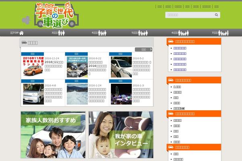The width and height of the screenshot is (242, 161).
Task: Open the 我が家の車インタビュー banner
Action: (121, 135)
